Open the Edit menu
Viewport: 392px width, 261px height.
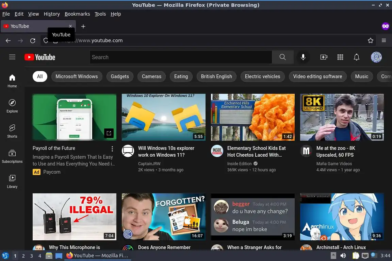[x=19, y=14]
